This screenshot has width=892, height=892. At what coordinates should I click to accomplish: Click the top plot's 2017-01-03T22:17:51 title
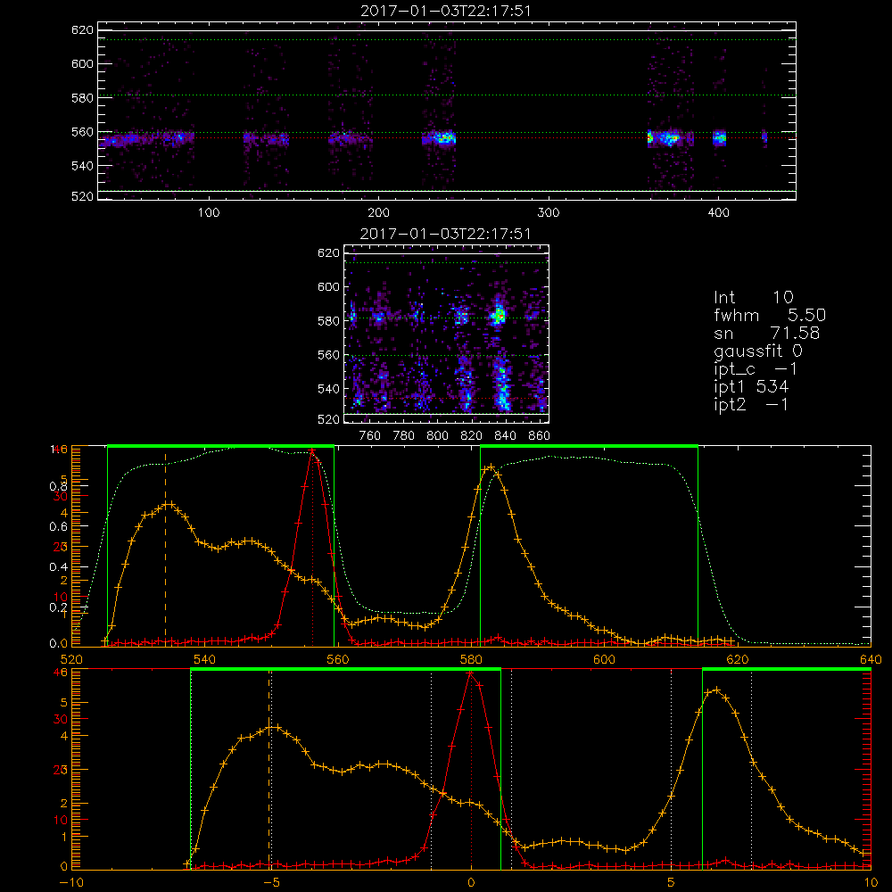click(x=445, y=11)
